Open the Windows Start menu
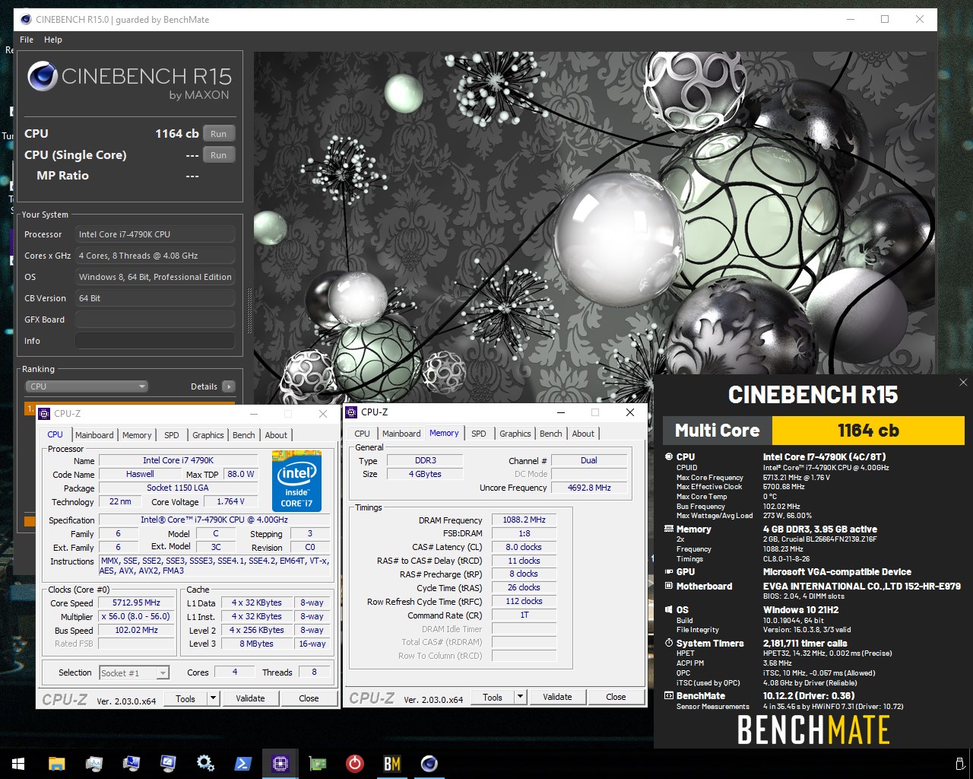Image resolution: width=973 pixels, height=779 pixels. click(18, 763)
